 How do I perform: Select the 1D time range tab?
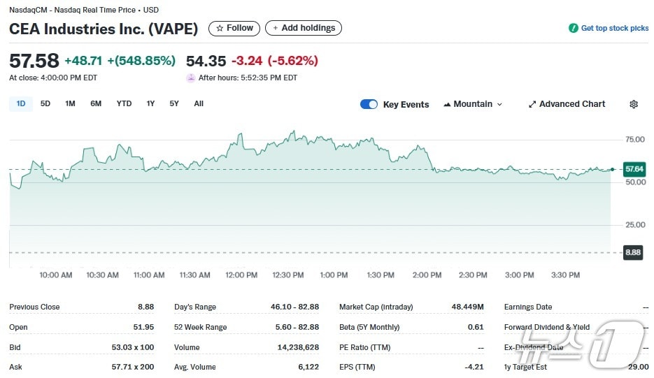[x=21, y=104]
